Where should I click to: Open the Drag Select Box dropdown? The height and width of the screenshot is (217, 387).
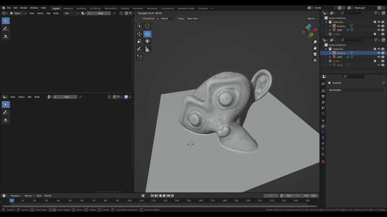(x=193, y=18)
